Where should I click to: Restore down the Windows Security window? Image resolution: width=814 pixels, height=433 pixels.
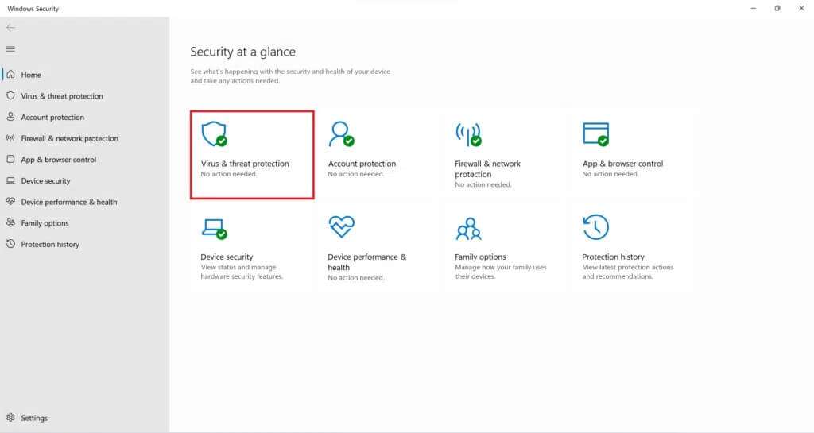777,8
